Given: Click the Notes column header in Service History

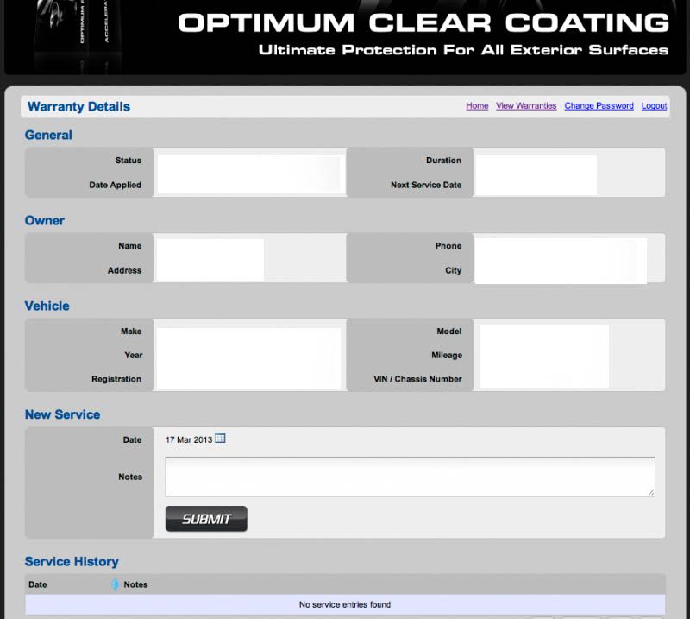Looking at the screenshot, I should click(135, 584).
